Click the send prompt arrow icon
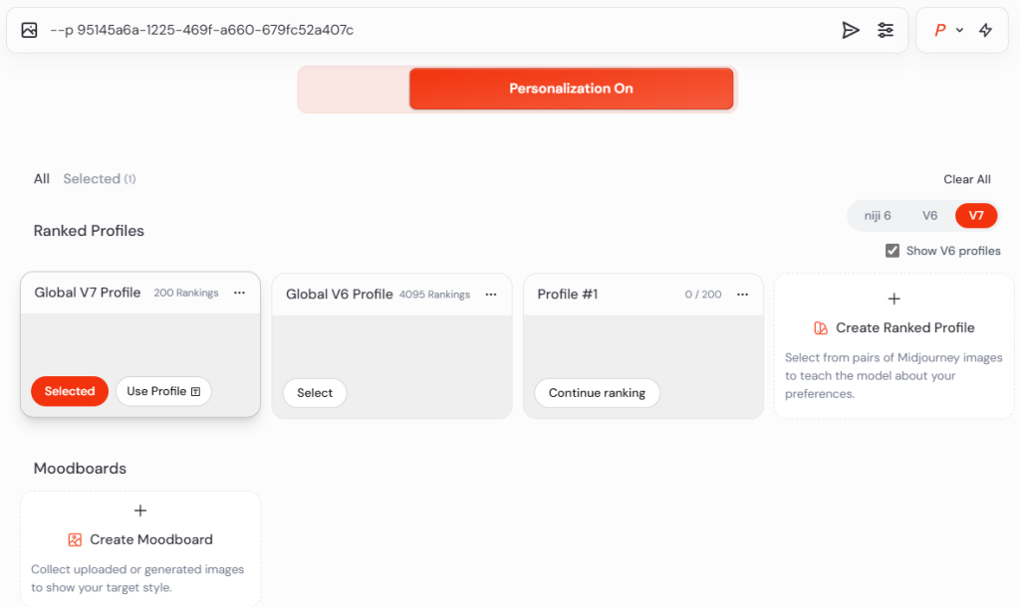 coord(850,30)
